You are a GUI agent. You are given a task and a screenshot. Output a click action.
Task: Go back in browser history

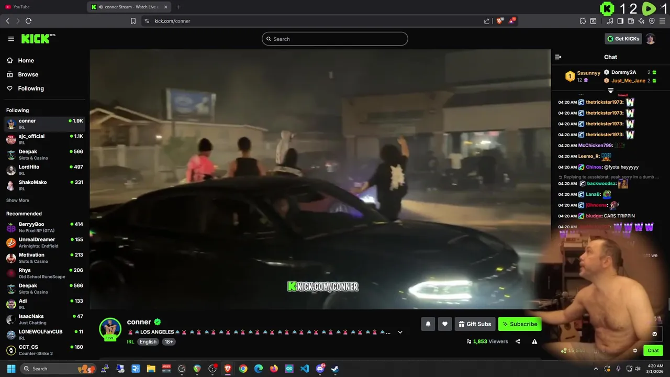tap(7, 21)
